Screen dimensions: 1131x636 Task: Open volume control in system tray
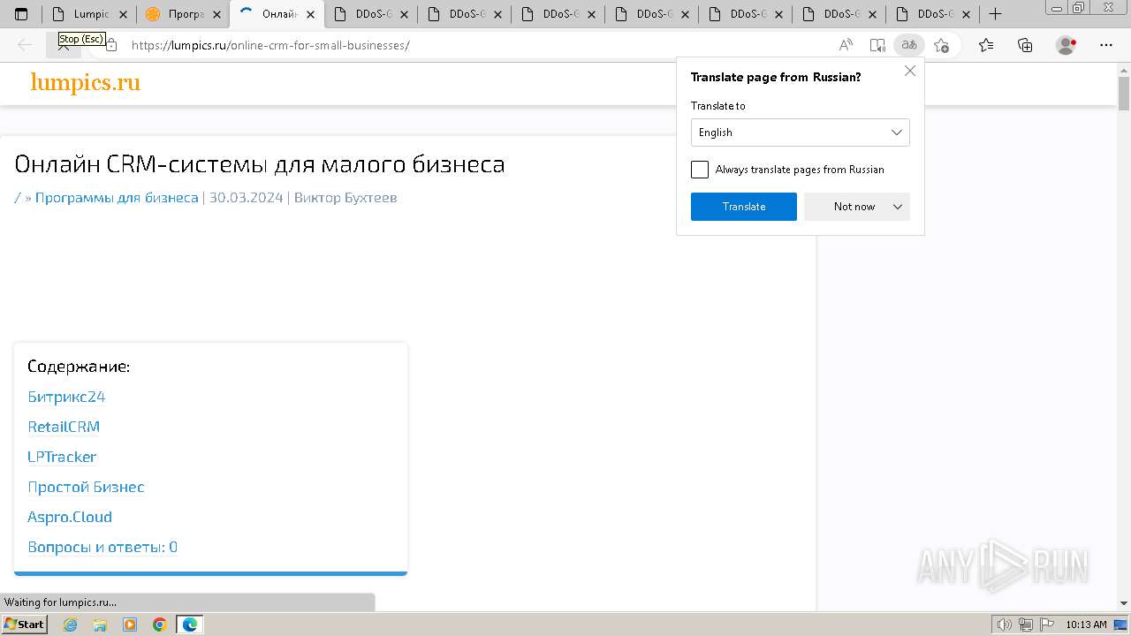pos(1004,625)
